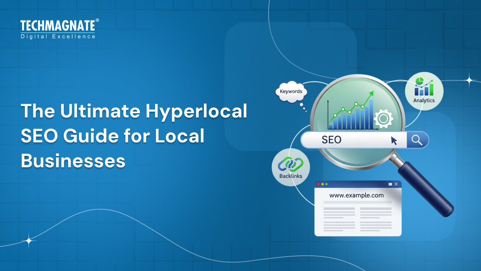Click the sparkle star at top right

coord(469,80)
